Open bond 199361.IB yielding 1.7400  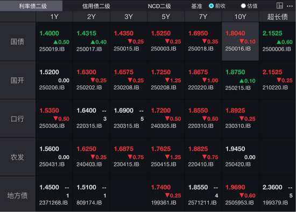click(x=166, y=194)
